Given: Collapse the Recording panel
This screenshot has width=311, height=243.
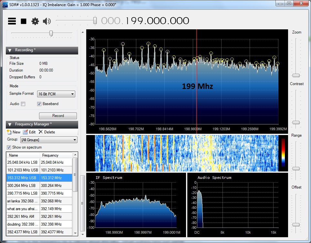Looking at the screenshot, I should tap(9, 50).
